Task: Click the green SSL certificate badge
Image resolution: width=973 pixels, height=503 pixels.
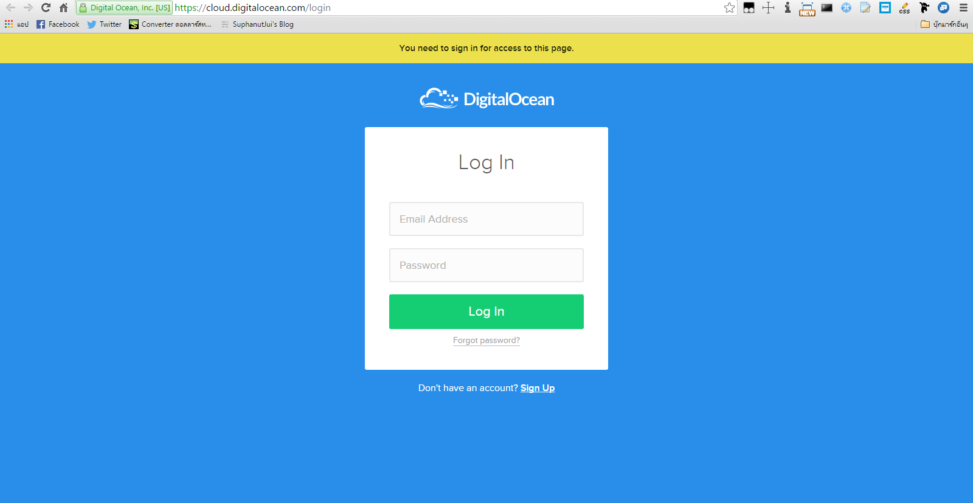Action: 125,8
